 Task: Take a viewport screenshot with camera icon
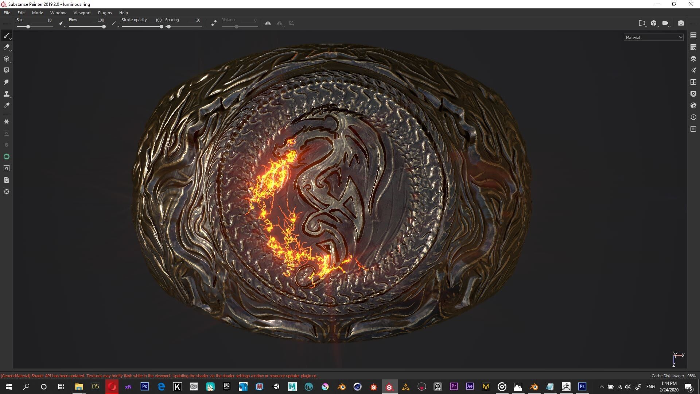tap(681, 23)
